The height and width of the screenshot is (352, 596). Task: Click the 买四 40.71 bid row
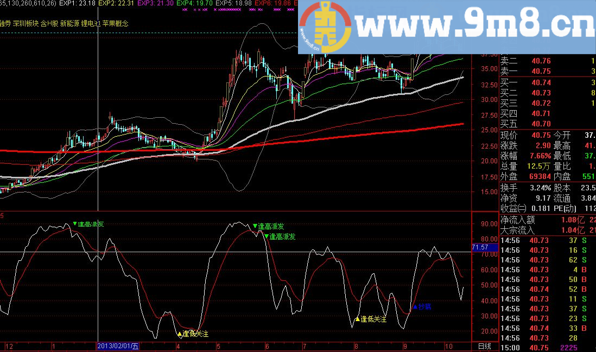click(x=547, y=113)
